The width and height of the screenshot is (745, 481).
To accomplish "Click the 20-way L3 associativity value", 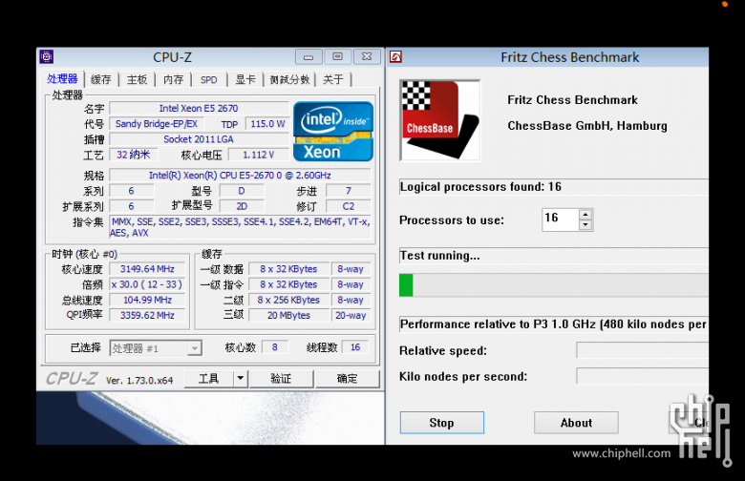I will 351,315.
